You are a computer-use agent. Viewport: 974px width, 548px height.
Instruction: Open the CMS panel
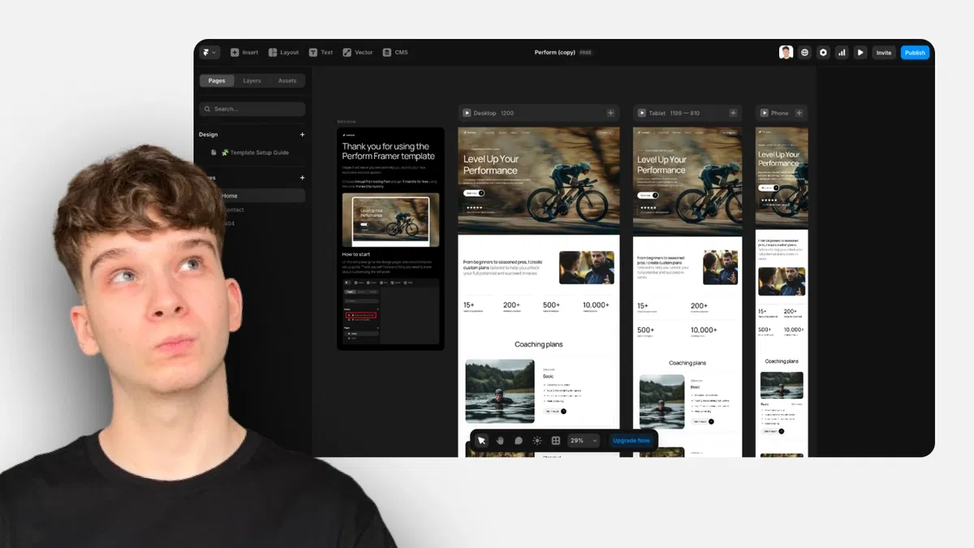point(396,52)
